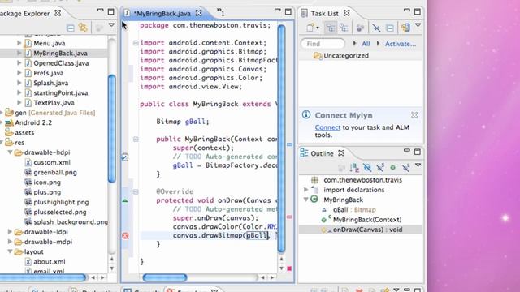Image resolution: width=520 pixels, height=292 pixels.
Task: Select onDraw(Canvas) : void in Outline
Action: point(367,230)
